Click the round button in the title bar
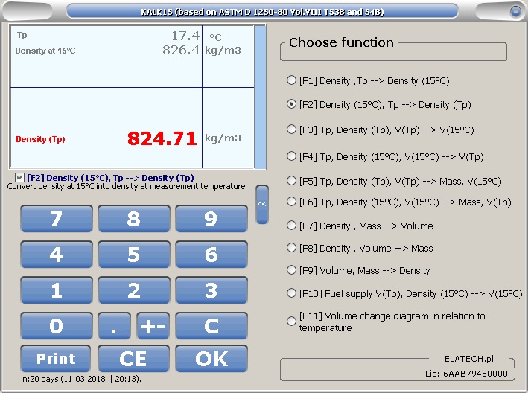The image size is (528, 393). [515, 11]
